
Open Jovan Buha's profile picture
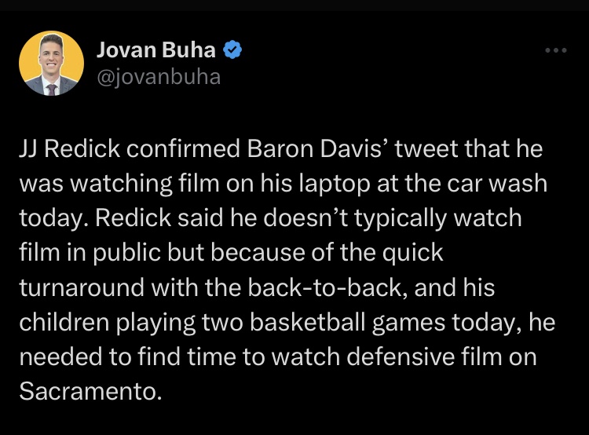click(51, 64)
